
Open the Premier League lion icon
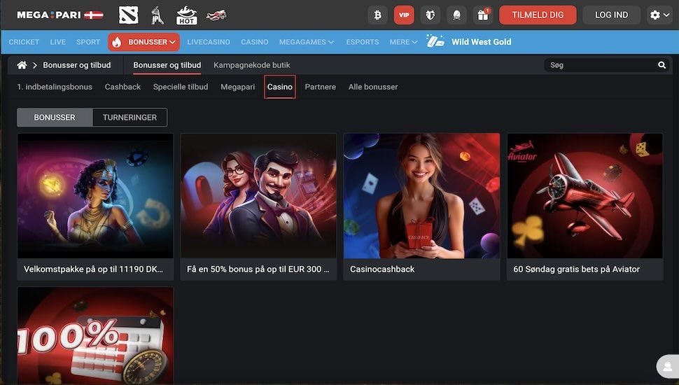tap(157, 15)
